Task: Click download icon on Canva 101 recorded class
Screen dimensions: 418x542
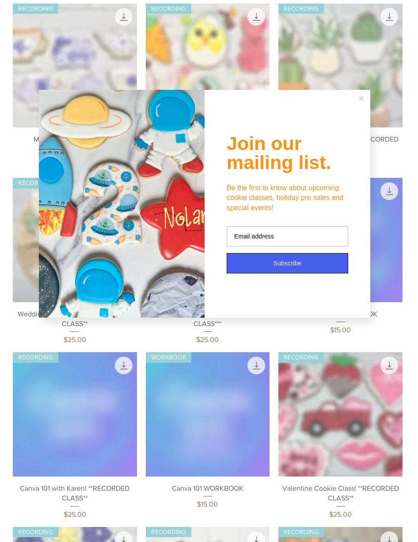Action: pyautogui.click(x=124, y=365)
